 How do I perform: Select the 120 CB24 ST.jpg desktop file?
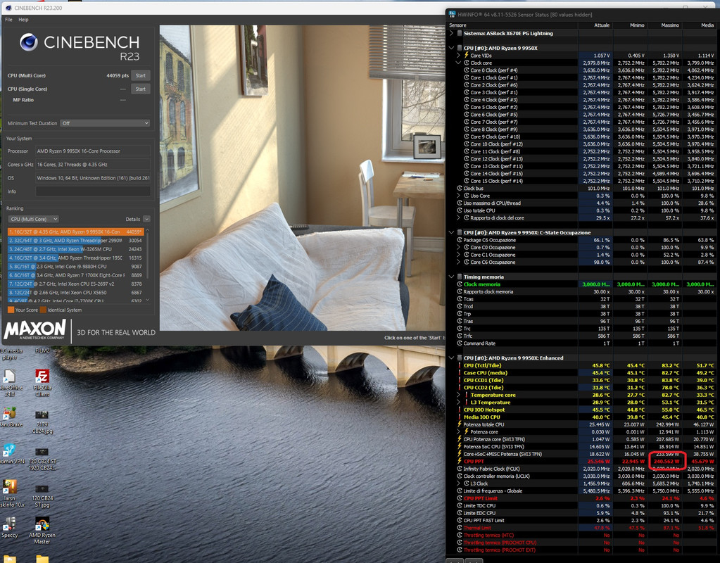[42, 495]
